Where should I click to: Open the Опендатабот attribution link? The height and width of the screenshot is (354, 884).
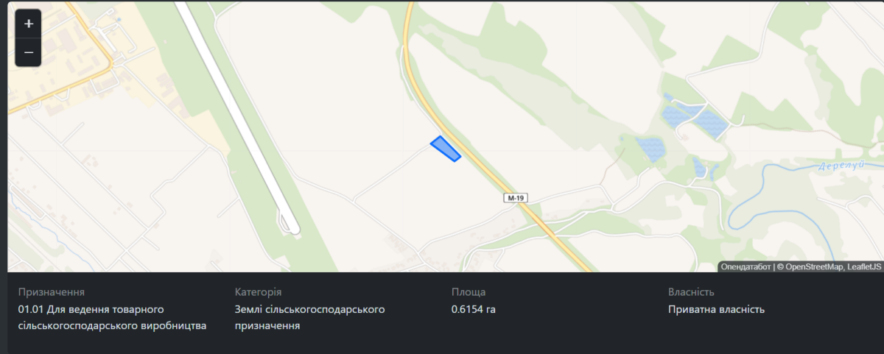tap(746, 266)
